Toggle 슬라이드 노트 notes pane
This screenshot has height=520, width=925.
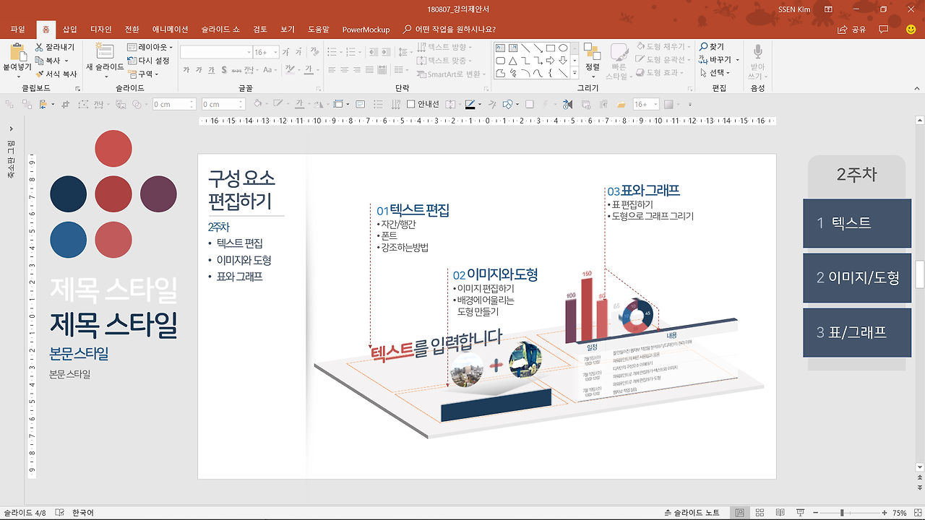(692, 513)
